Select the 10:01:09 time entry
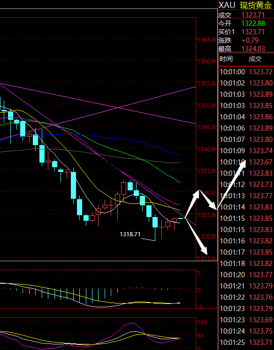Viewport: 274px width, 350px height. tap(232, 151)
